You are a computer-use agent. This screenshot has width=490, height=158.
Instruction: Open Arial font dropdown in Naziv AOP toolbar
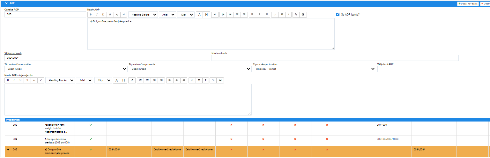(x=167, y=15)
